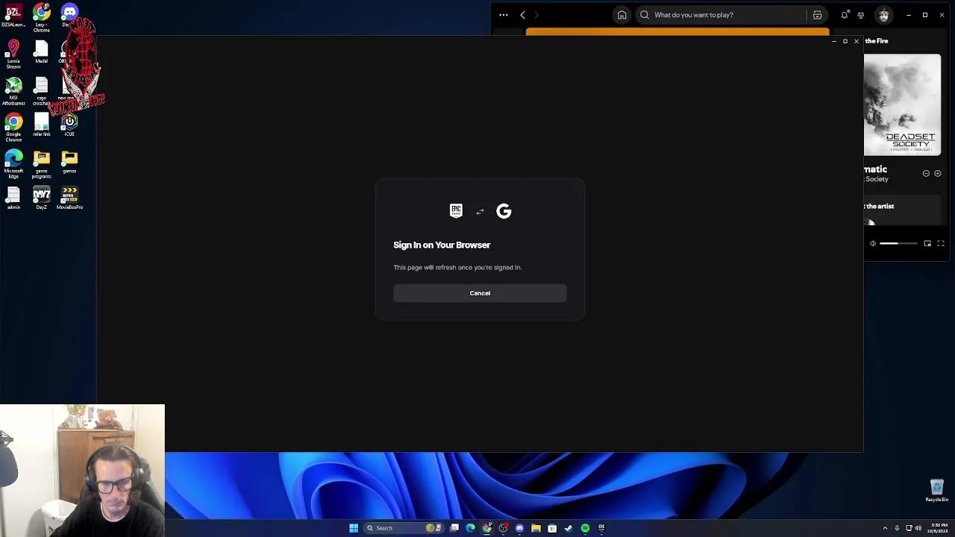This screenshot has height=537, width=955.
Task: Open Spotify from taskbar
Action: pyautogui.click(x=585, y=528)
